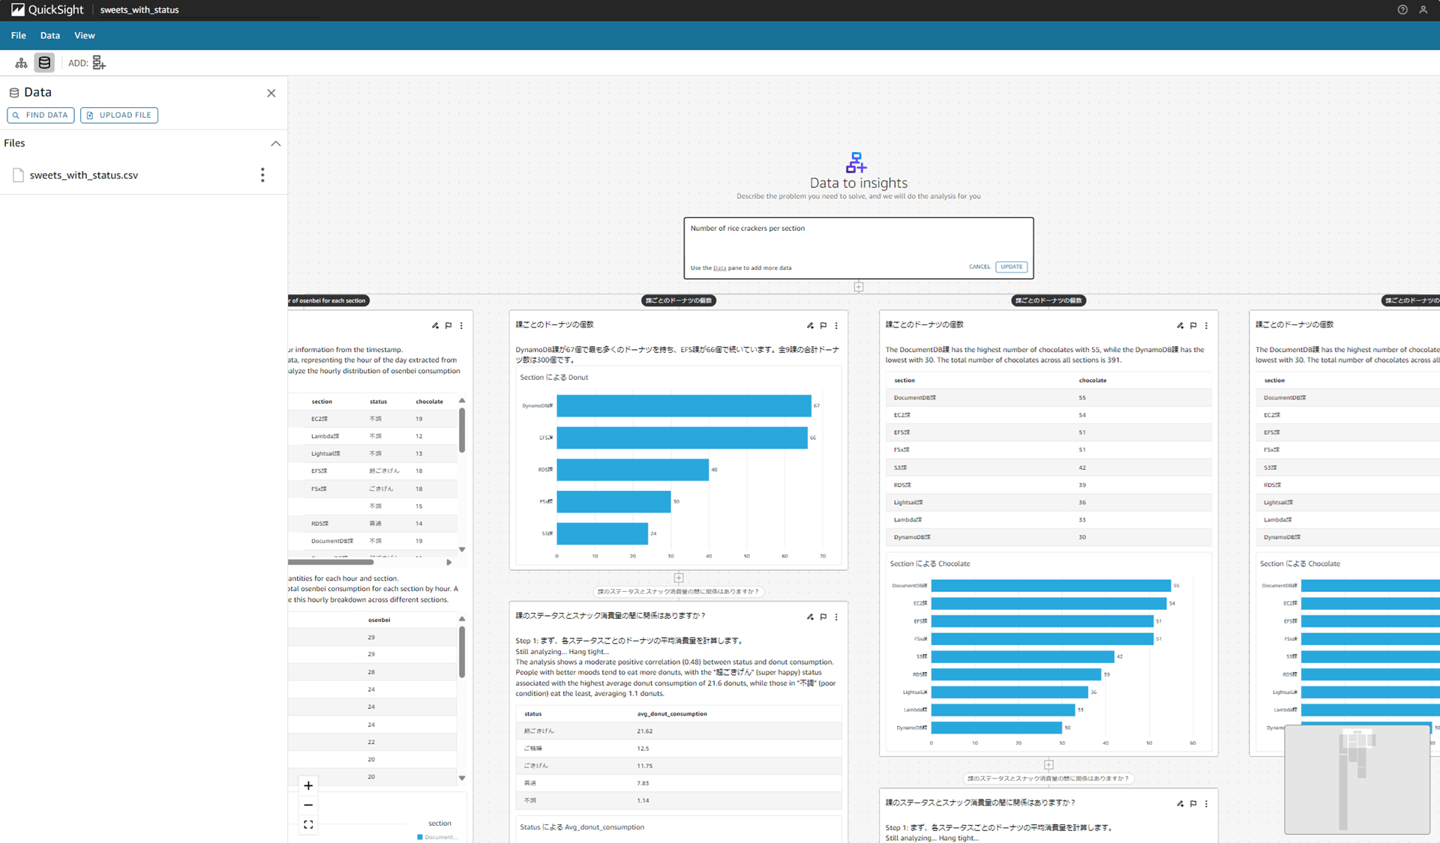Click the canvas minimap overview
Image resolution: width=1440 pixels, height=843 pixels.
click(1357, 779)
